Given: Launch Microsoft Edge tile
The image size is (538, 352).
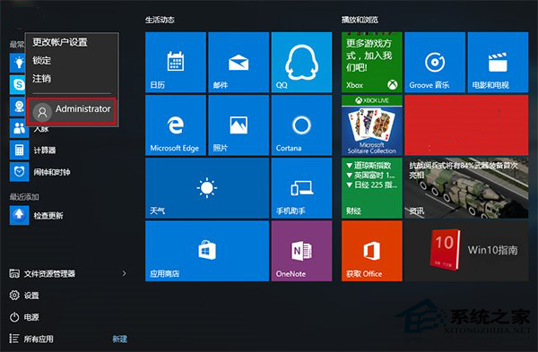Looking at the screenshot, I should click(176, 125).
